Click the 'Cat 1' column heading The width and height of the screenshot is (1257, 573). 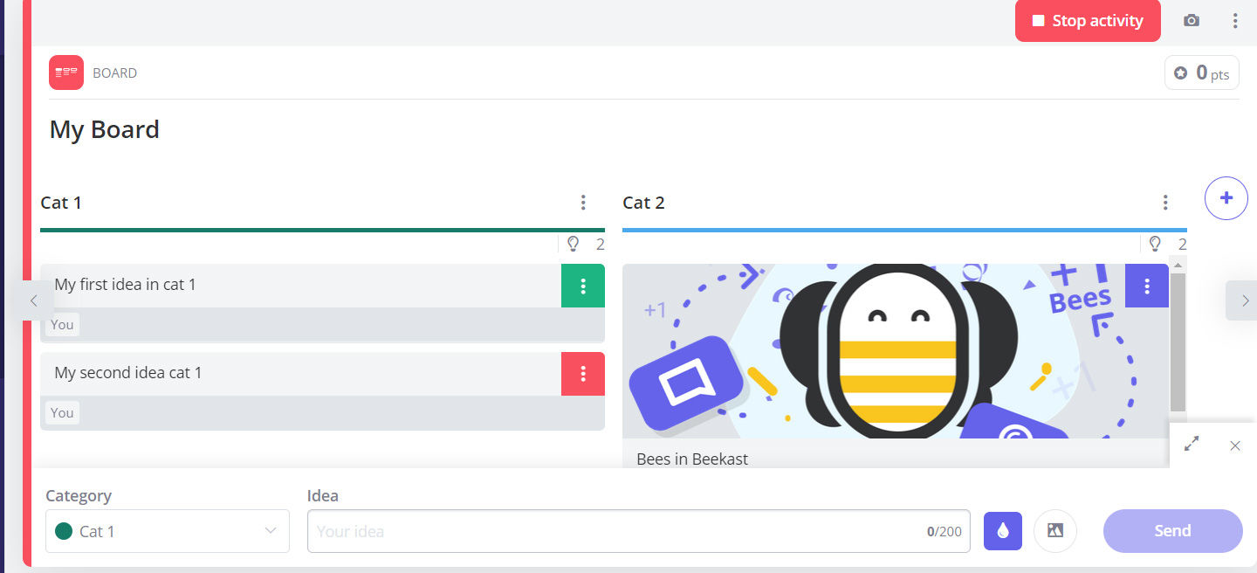(x=61, y=203)
